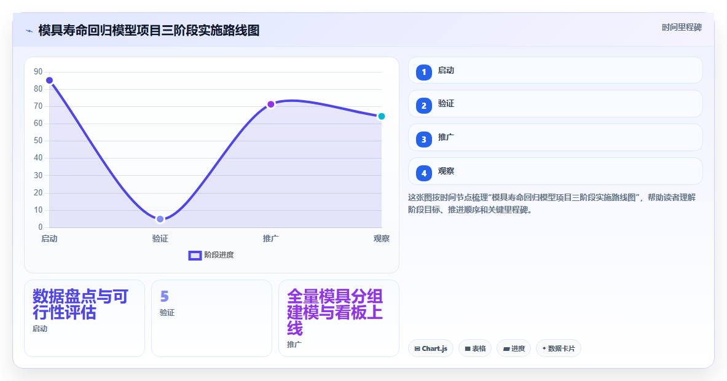727x381 pixels.
Task: Select the 验证 milestone row
Action: 556,104
